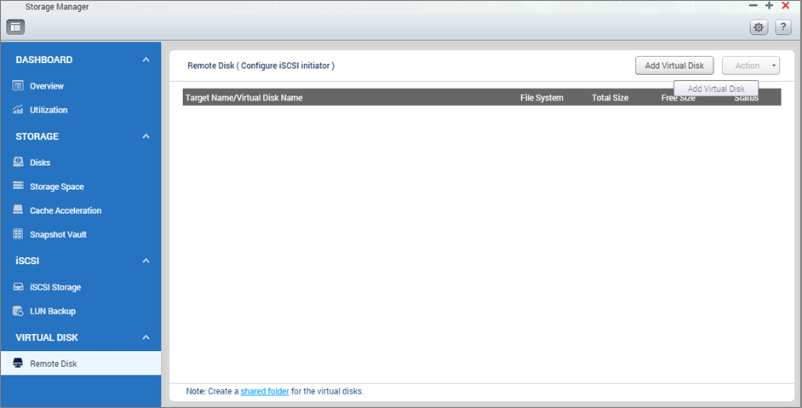802x408 pixels.
Task: Open settings with the gear icon
Action: coord(758,27)
